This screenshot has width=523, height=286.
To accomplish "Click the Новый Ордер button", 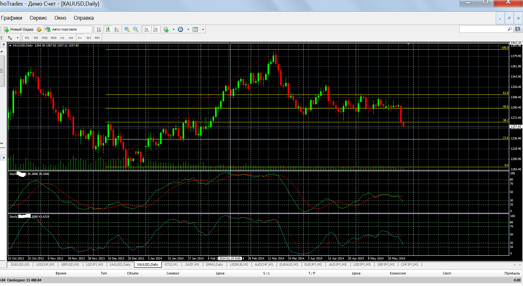I will [18, 29].
